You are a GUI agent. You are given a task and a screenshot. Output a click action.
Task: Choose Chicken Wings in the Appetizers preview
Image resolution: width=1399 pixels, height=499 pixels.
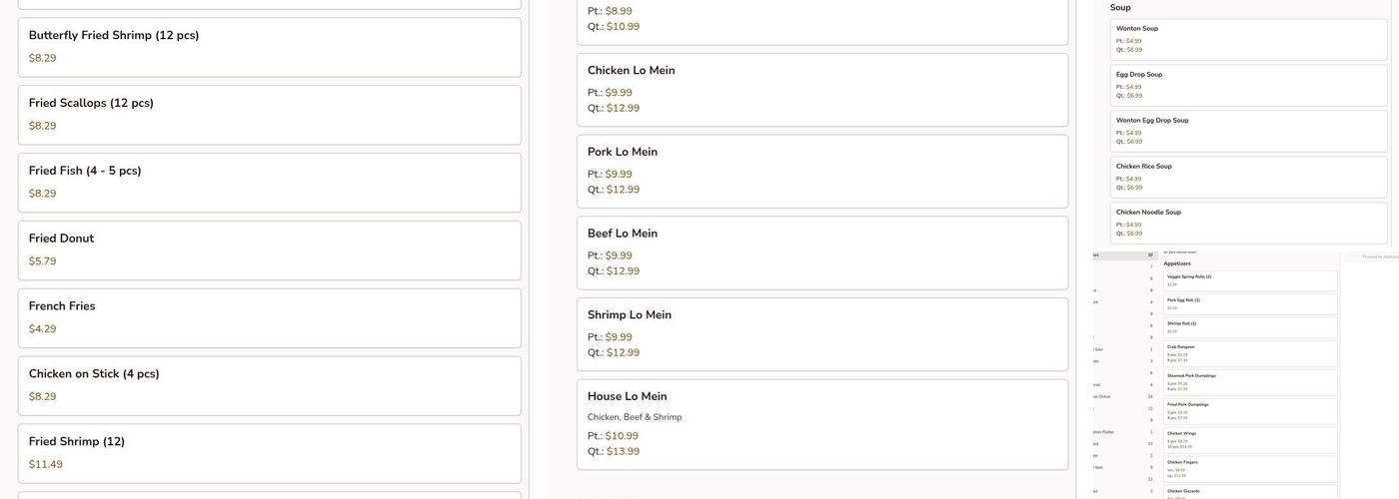[1250, 440]
